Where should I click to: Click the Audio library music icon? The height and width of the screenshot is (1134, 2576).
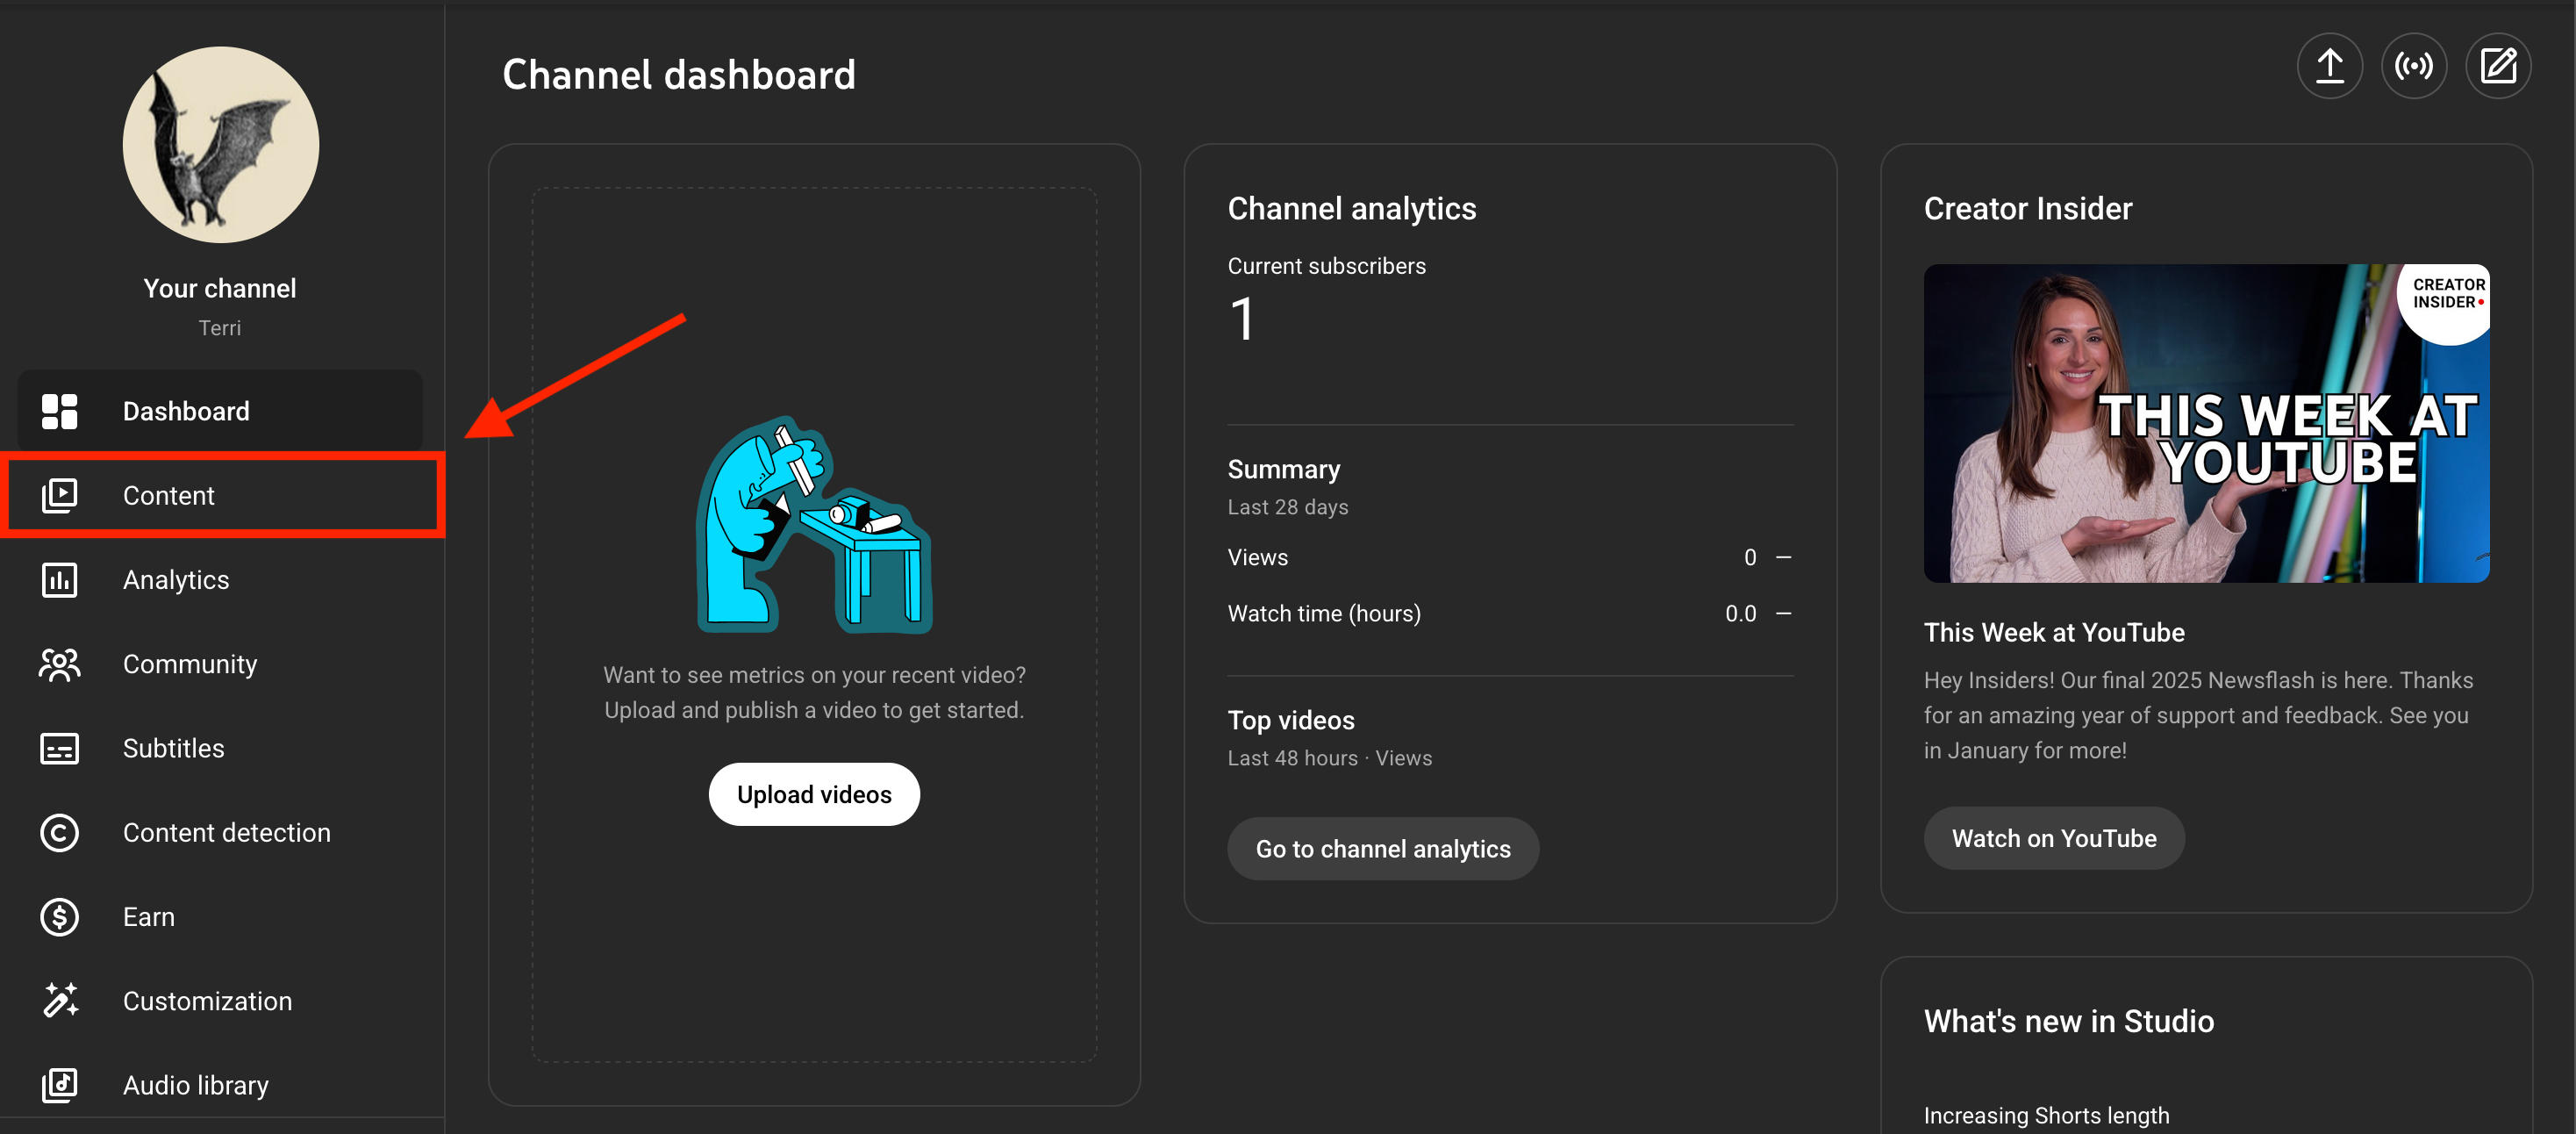pyautogui.click(x=59, y=1085)
